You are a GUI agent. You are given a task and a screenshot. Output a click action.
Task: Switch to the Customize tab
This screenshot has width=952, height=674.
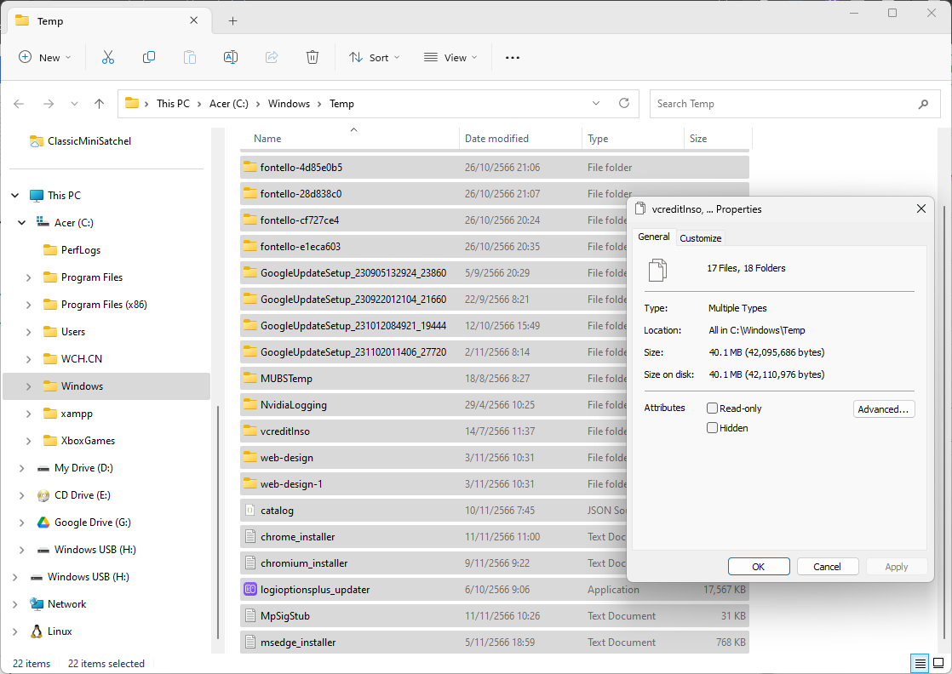(x=700, y=238)
